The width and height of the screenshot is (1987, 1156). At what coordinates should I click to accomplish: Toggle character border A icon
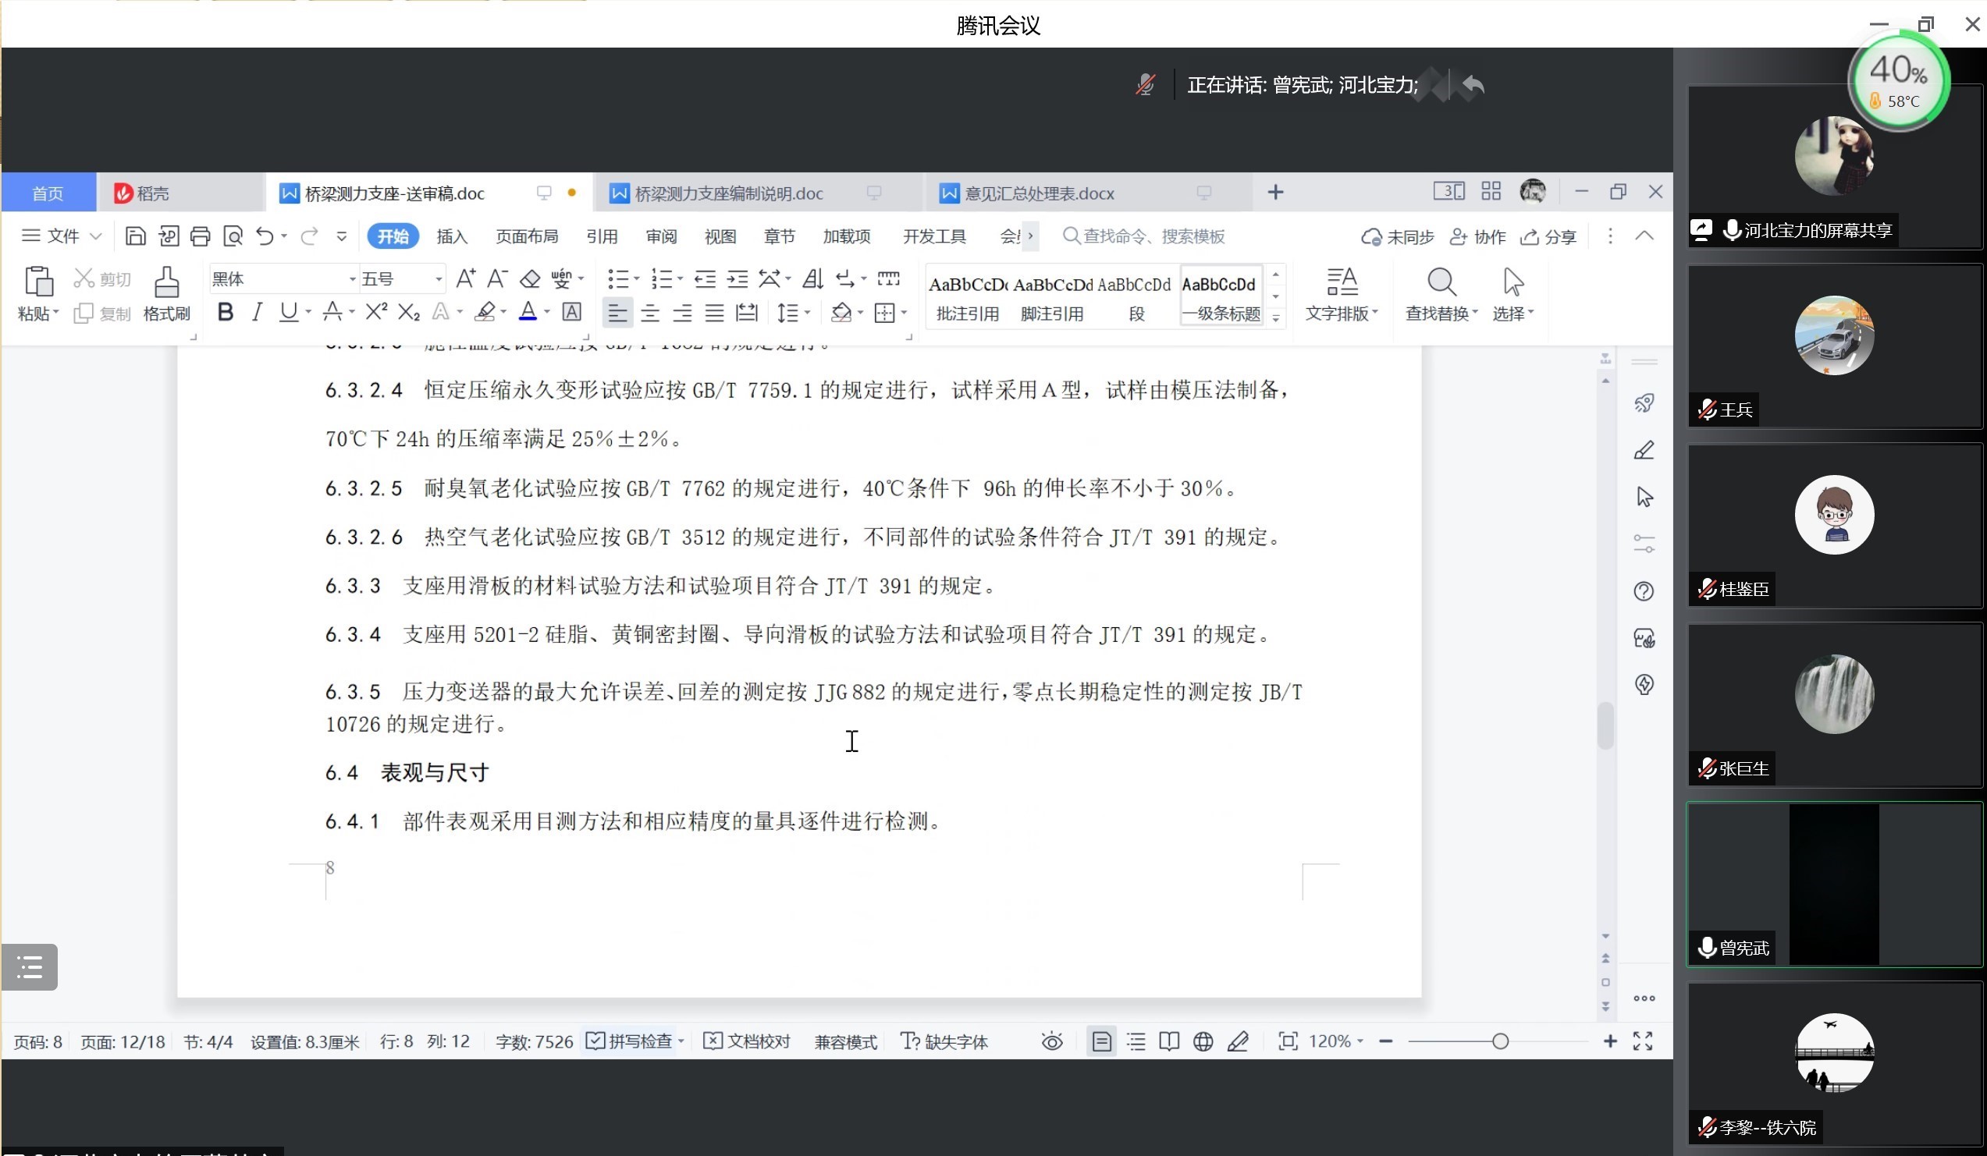pos(571,312)
